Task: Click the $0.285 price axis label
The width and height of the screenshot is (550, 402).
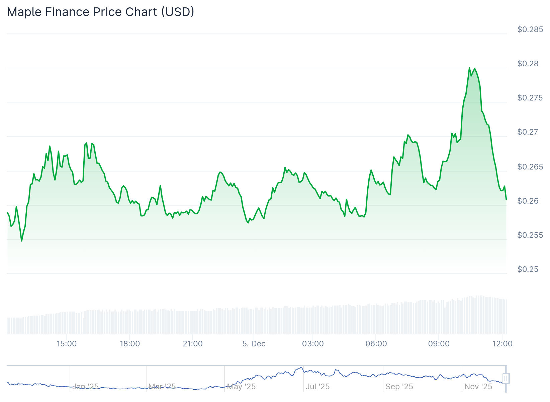Action: click(530, 29)
